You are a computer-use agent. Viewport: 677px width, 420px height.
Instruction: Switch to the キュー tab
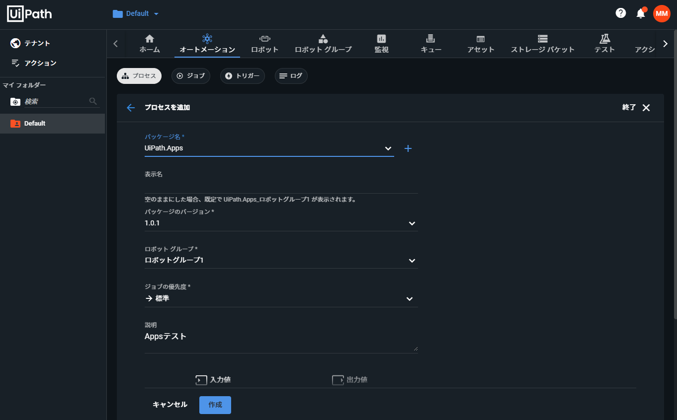pos(431,44)
